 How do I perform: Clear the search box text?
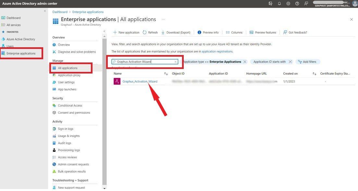coord(175,62)
